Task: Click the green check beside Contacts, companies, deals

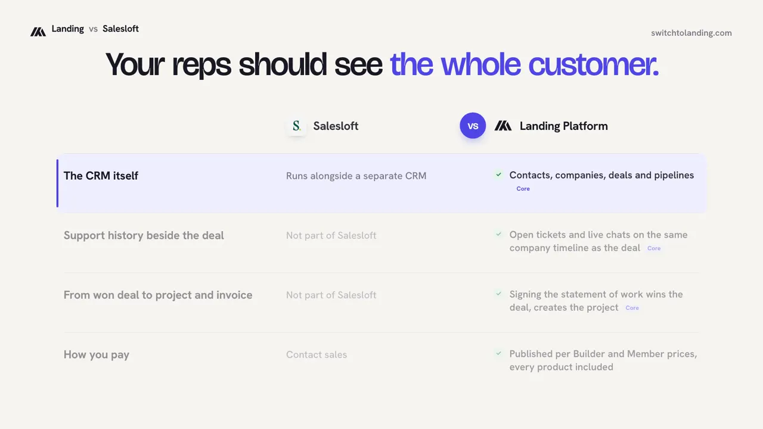Action: point(498,175)
